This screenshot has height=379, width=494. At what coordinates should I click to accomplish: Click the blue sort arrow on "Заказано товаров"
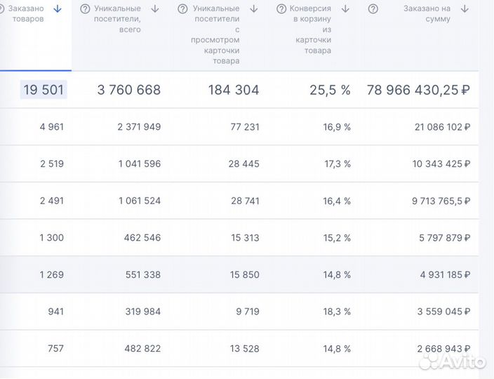[58, 9]
